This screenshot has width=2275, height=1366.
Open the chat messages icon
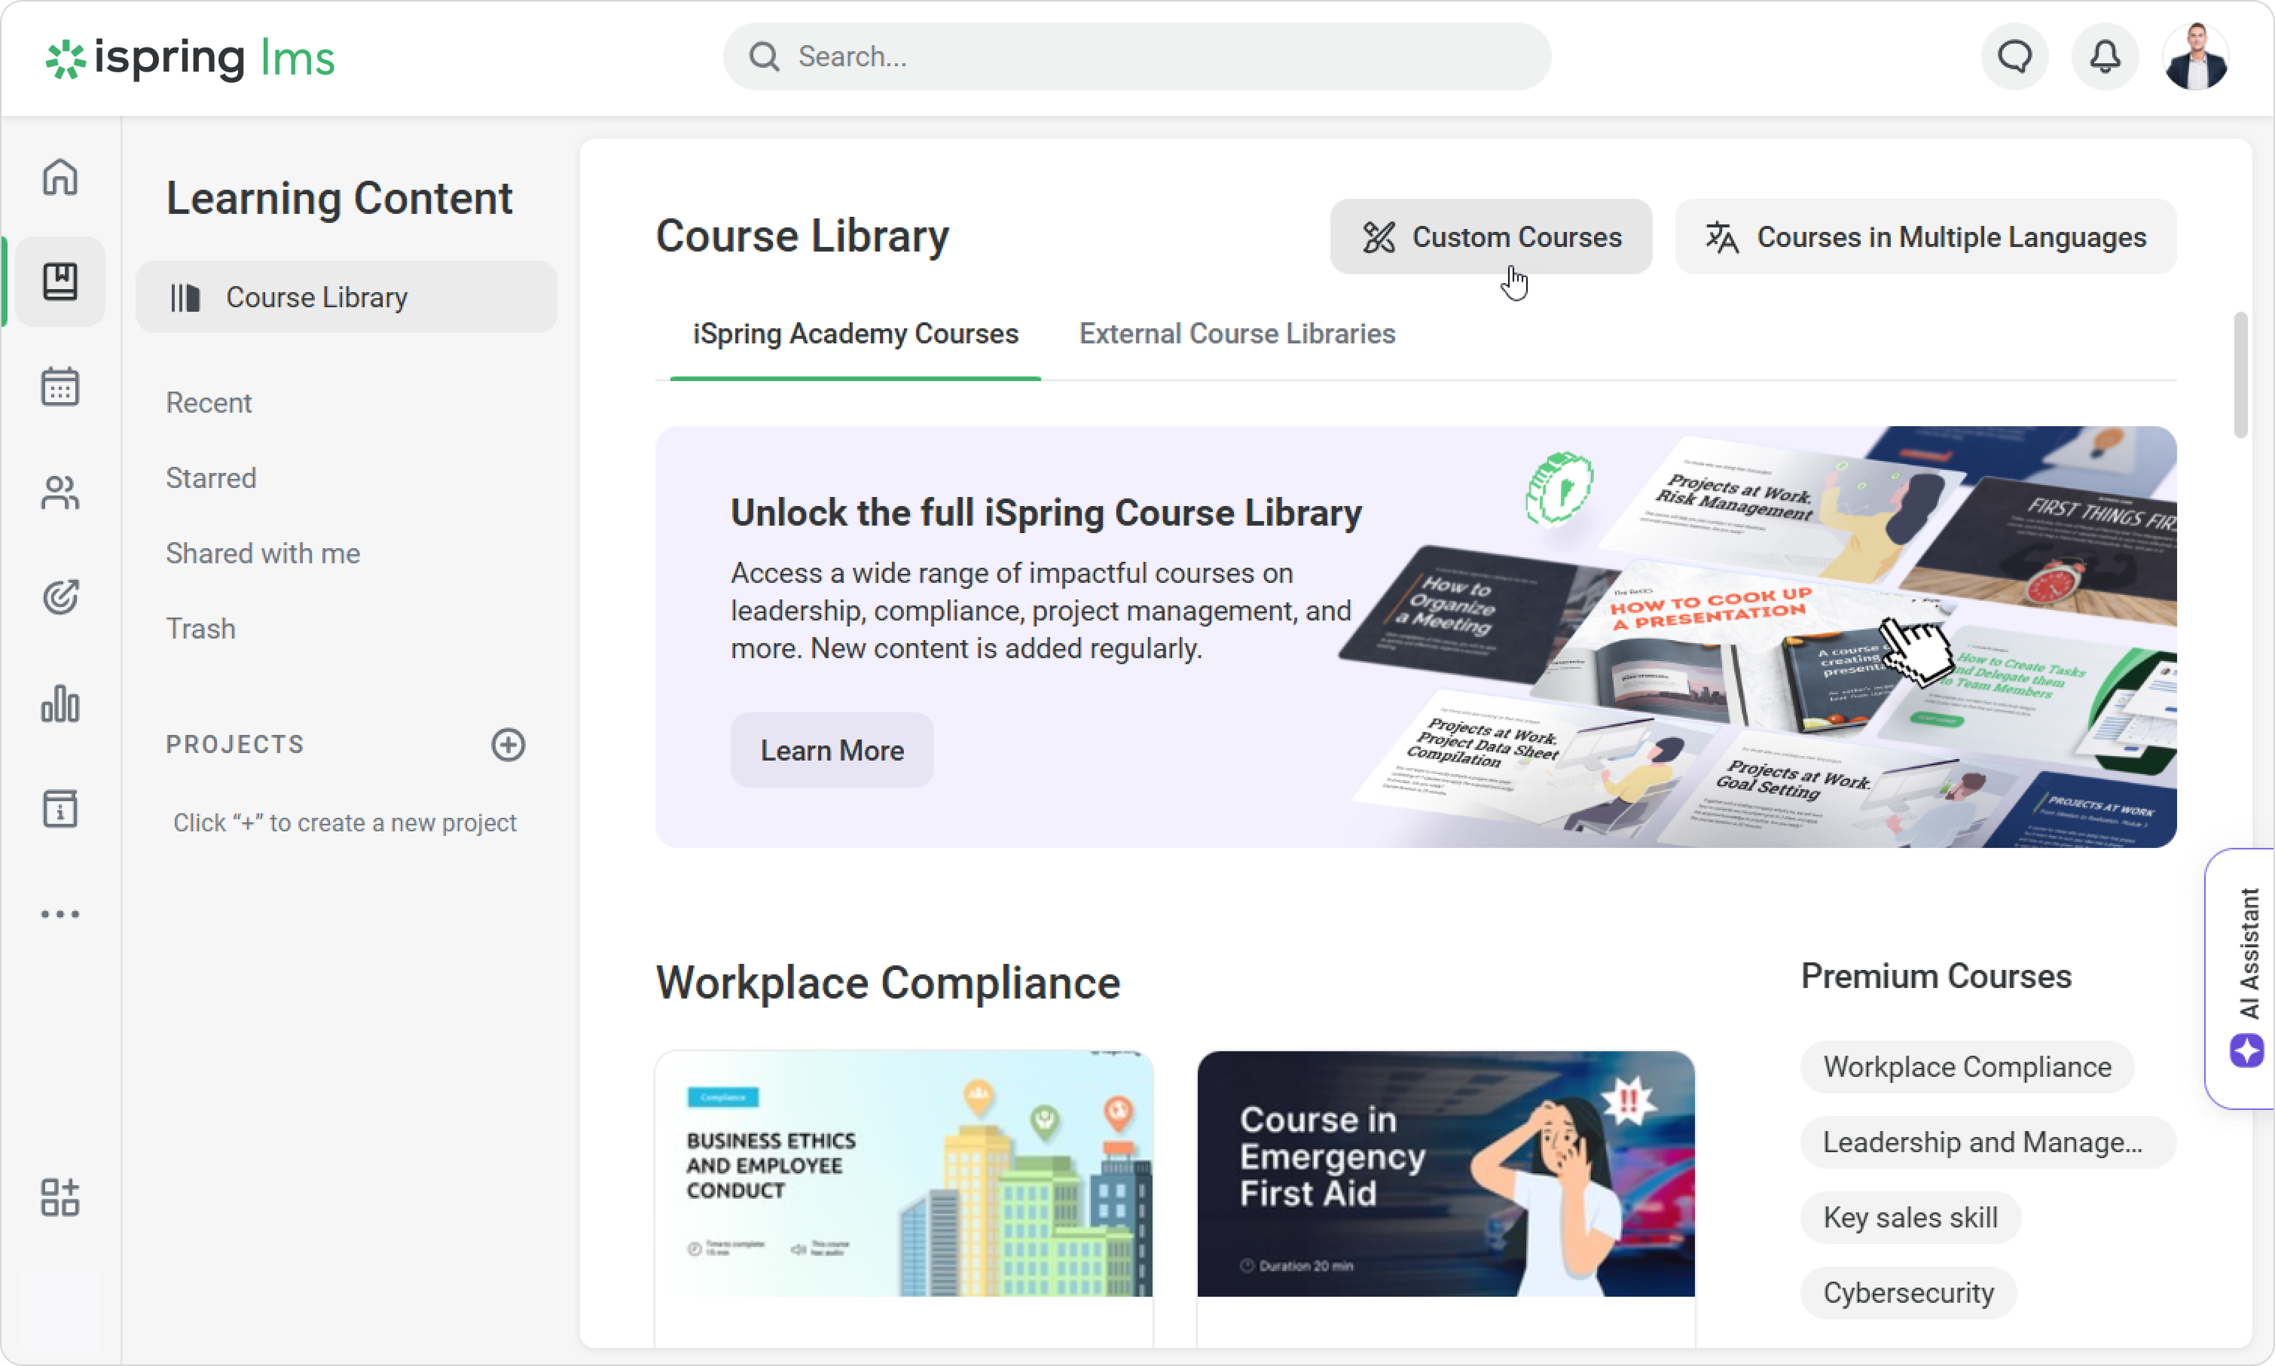click(x=2014, y=57)
